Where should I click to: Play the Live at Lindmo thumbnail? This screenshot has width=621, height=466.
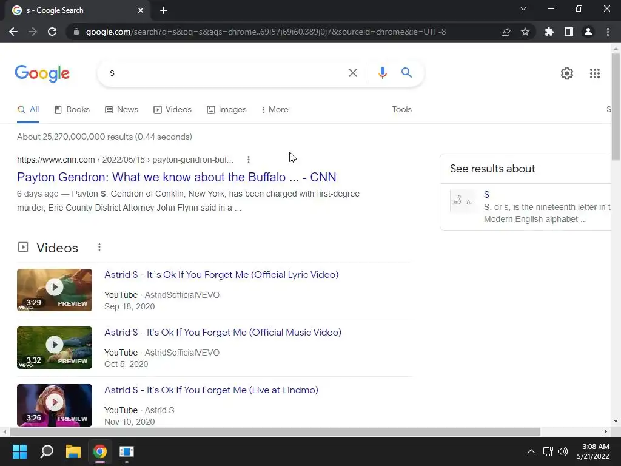coord(55,405)
